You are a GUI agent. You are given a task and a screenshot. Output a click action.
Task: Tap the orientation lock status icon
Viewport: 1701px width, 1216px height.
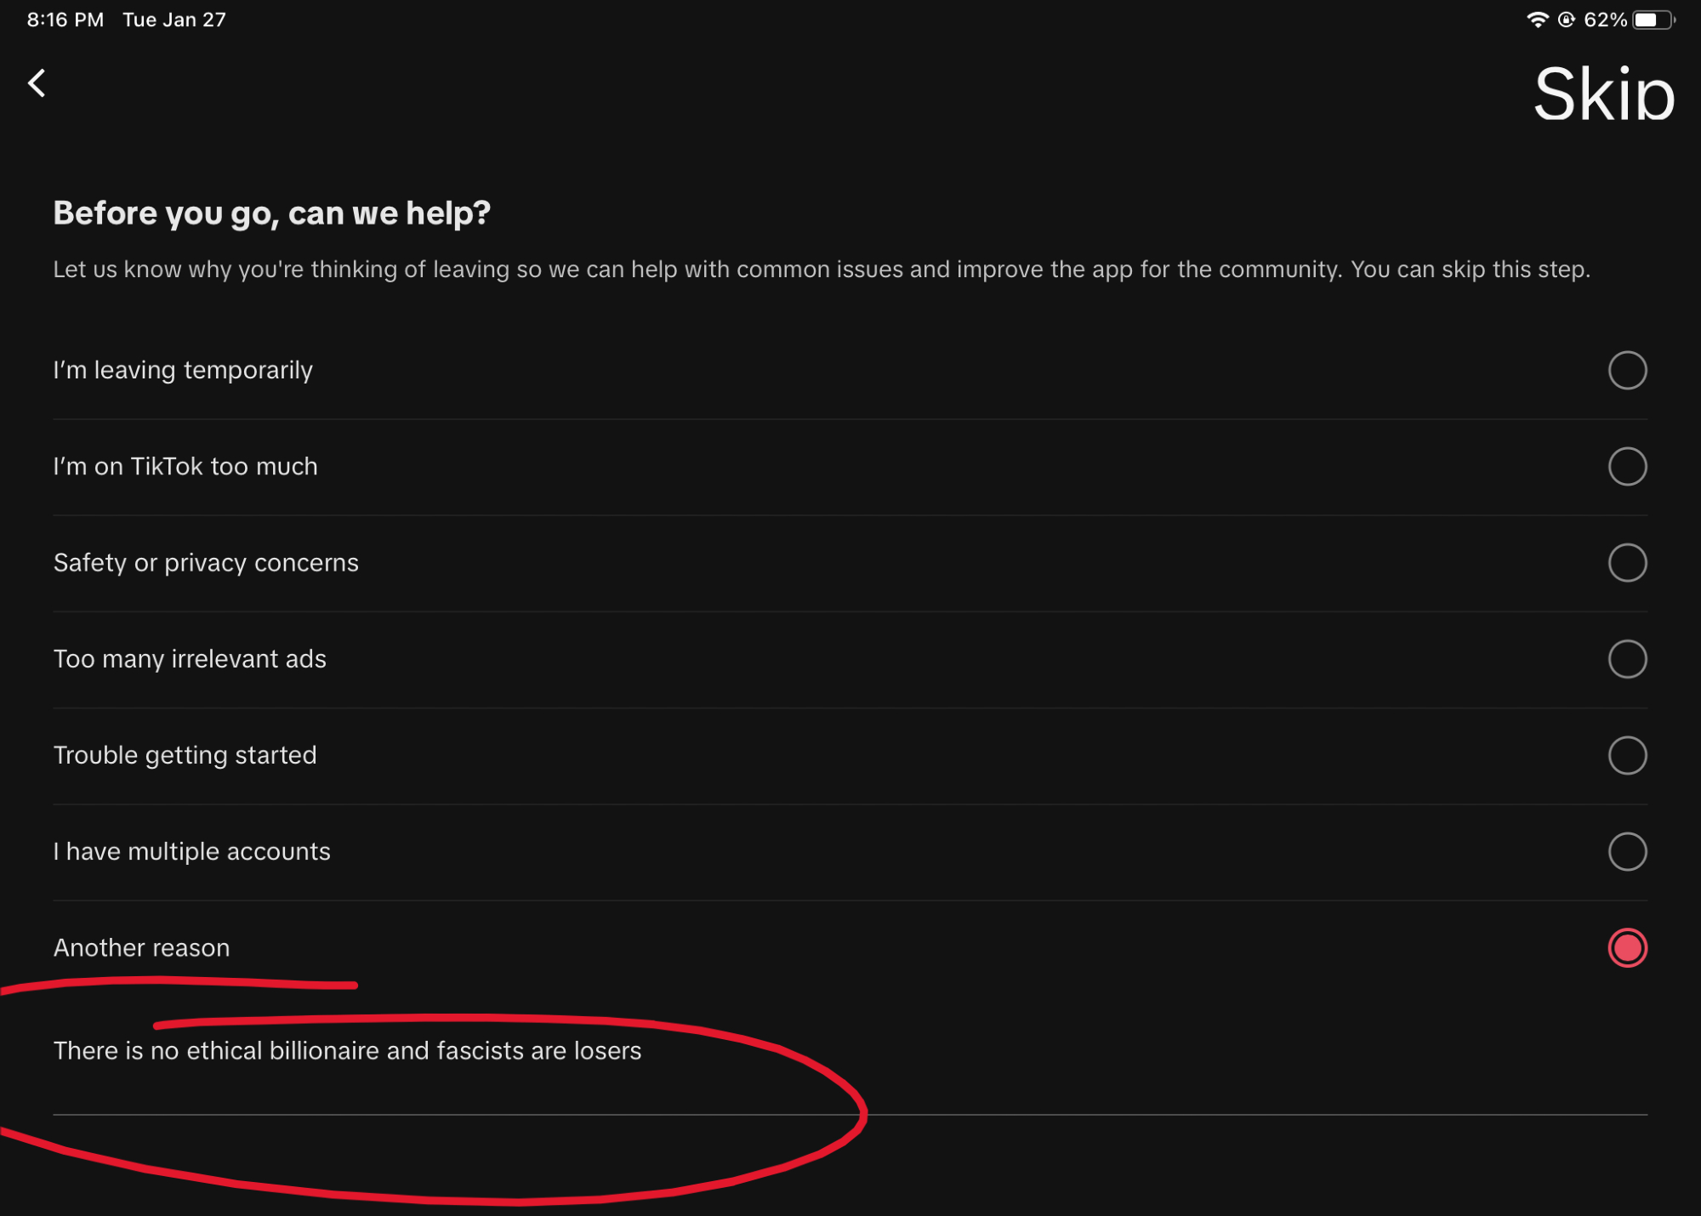pos(1566,20)
